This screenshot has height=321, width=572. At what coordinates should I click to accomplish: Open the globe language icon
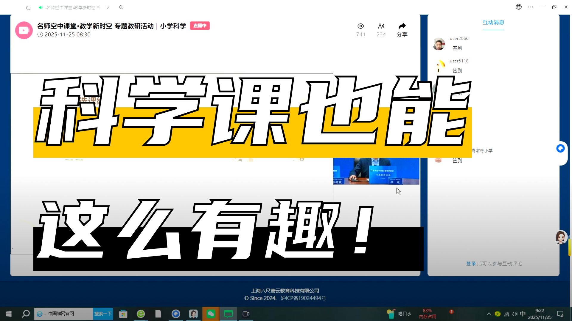[519, 7]
